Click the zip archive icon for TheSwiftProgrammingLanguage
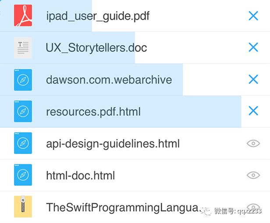Screen dimensions: 270x223 (23, 207)
